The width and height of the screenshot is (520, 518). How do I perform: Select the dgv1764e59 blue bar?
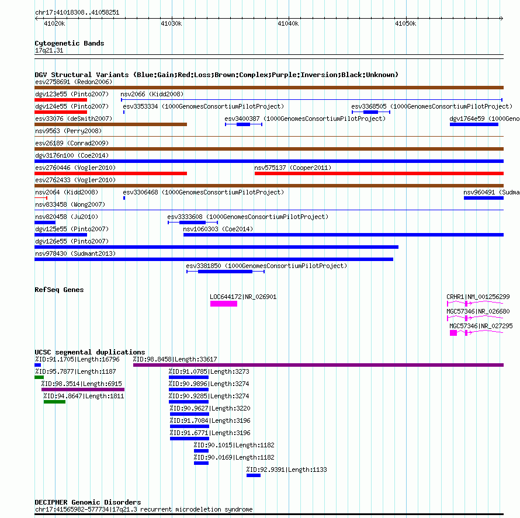click(474, 124)
